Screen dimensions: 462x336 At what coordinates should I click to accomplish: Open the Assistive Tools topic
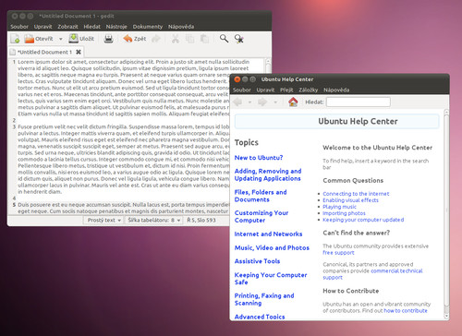[x=257, y=261]
